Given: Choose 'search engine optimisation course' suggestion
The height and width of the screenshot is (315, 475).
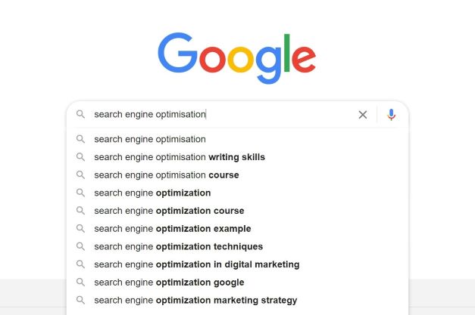Looking at the screenshot, I should 238,174.
